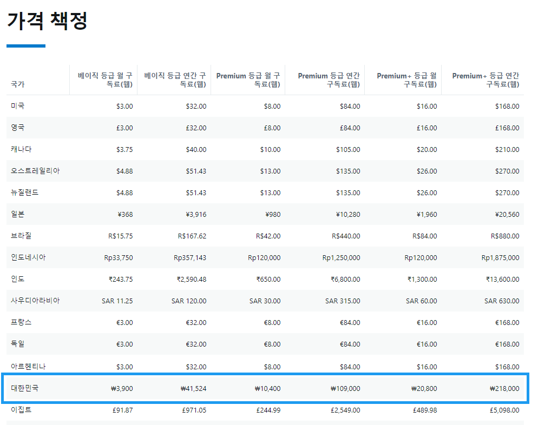The height and width of the screenshot is (425, 538).
Task: Click the ₩20,800 cell in 대한민국 row
Action: click(424, 389)
